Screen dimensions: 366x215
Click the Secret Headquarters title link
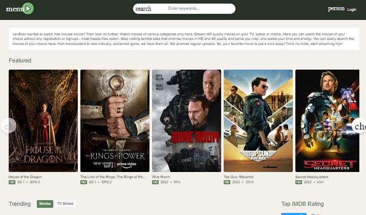click(x=312, y=177)
